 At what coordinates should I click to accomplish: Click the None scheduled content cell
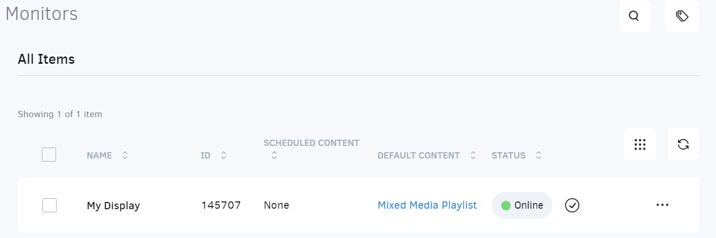276,206
